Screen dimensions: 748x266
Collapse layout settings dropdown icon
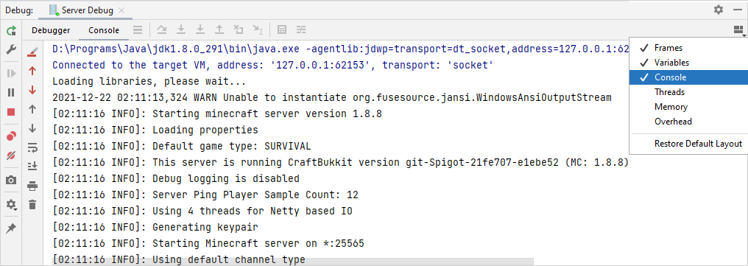click(x=739, y=30)
